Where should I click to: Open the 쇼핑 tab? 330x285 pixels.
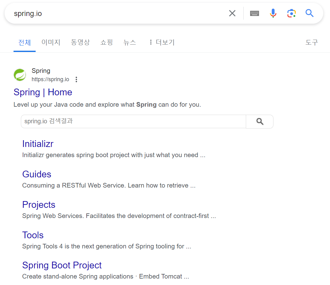tap(107, 42)
